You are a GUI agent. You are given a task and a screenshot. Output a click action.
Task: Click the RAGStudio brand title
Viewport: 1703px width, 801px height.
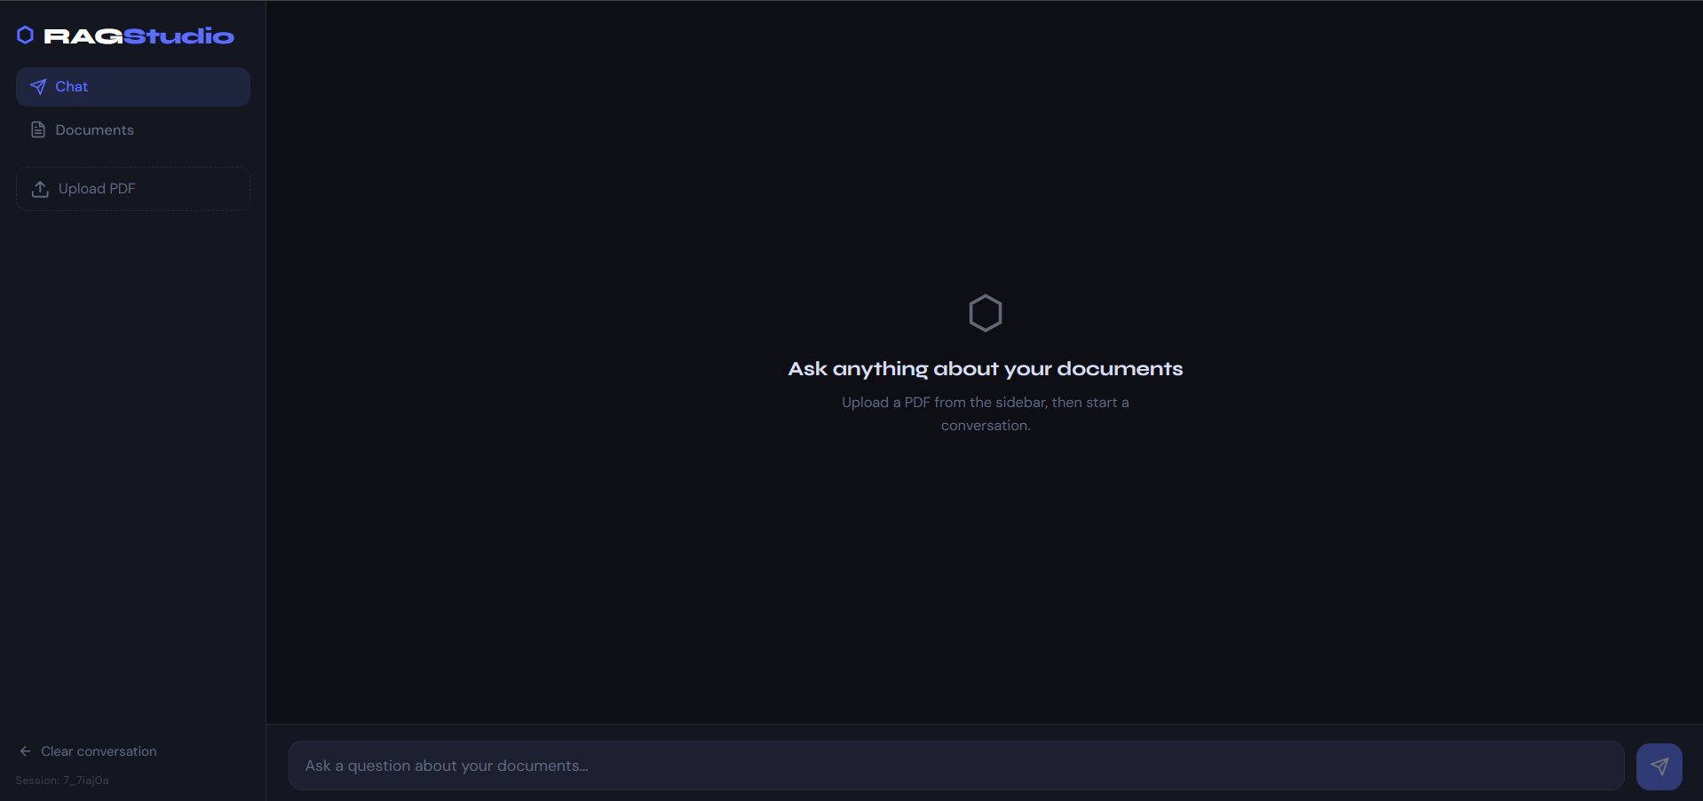coord(139,35)
